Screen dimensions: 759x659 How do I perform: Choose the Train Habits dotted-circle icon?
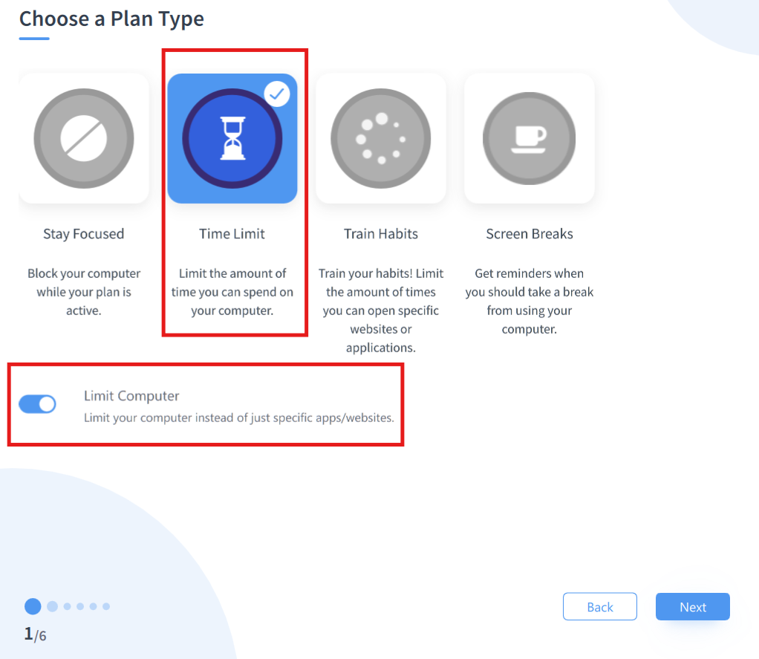click(x=381, y=138)
